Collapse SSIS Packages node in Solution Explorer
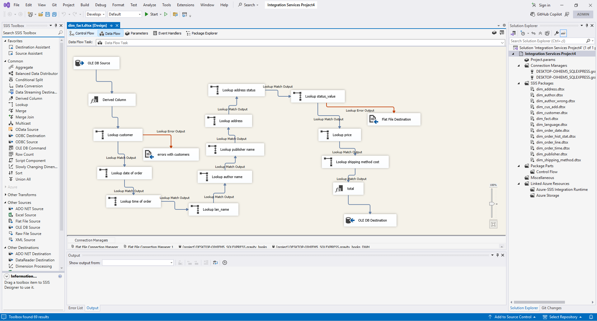This screenshot has width=597, height=321. tap(519, 83)
